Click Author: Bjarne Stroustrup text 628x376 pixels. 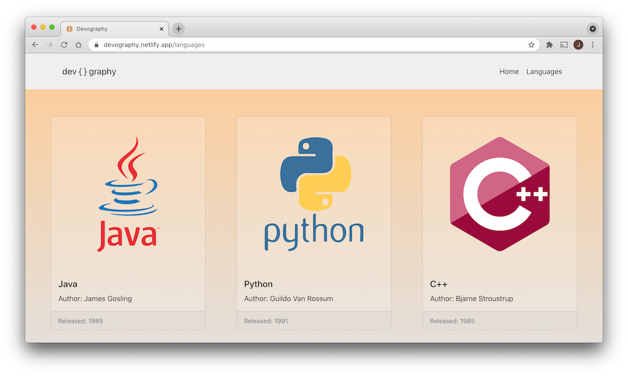tap(472, 299)
